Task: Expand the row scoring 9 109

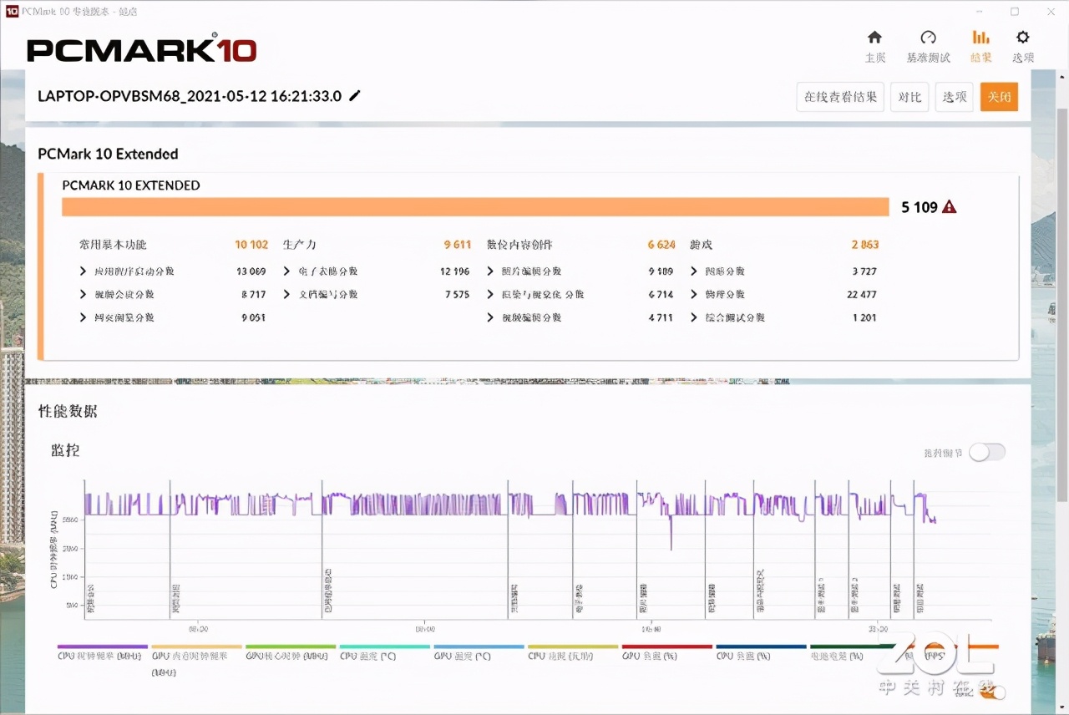Action: coord(490,271)
